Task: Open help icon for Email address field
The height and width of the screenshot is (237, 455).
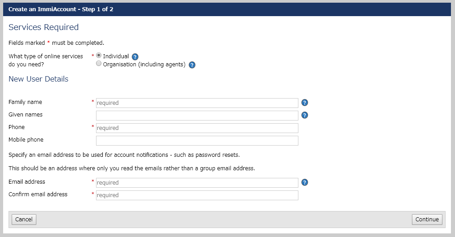Action: coord(304,182)
